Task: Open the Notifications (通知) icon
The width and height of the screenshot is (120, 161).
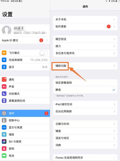Action: click(x=4, y=80)
